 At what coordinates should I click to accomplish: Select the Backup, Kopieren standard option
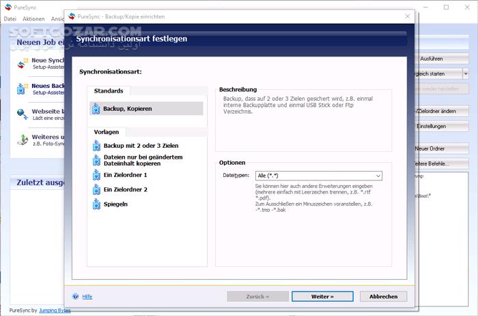coord(146,108)
